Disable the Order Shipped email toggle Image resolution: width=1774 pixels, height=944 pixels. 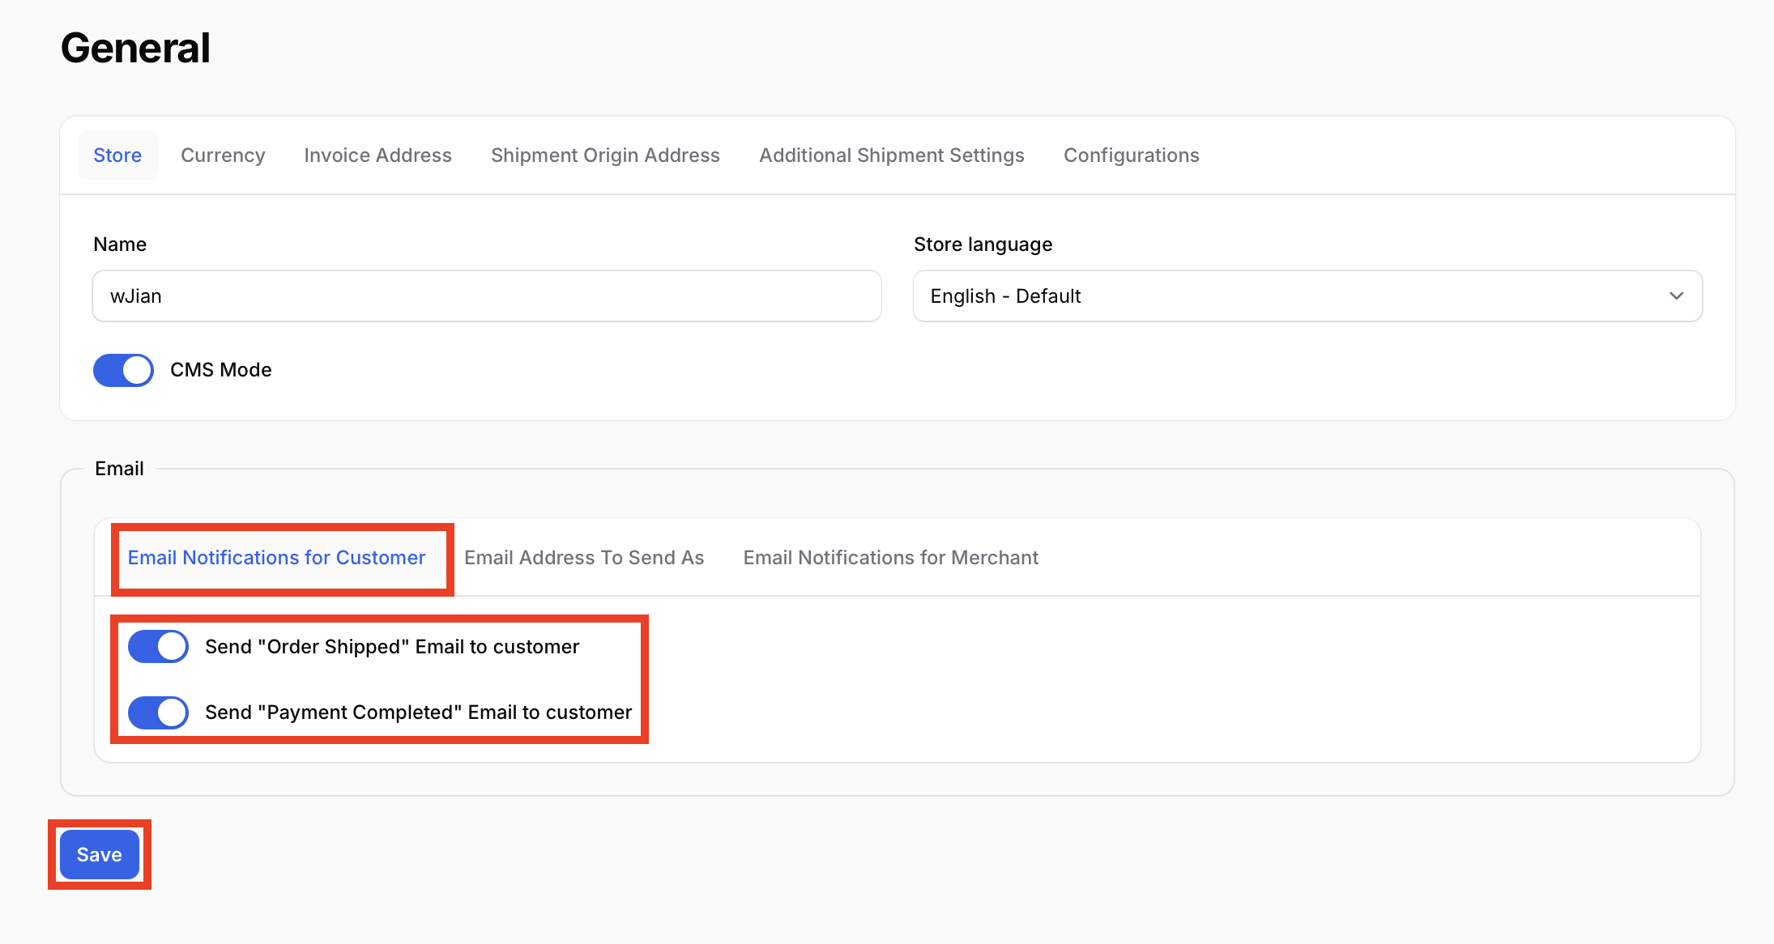pyautogui.click(x=158, y=647)
